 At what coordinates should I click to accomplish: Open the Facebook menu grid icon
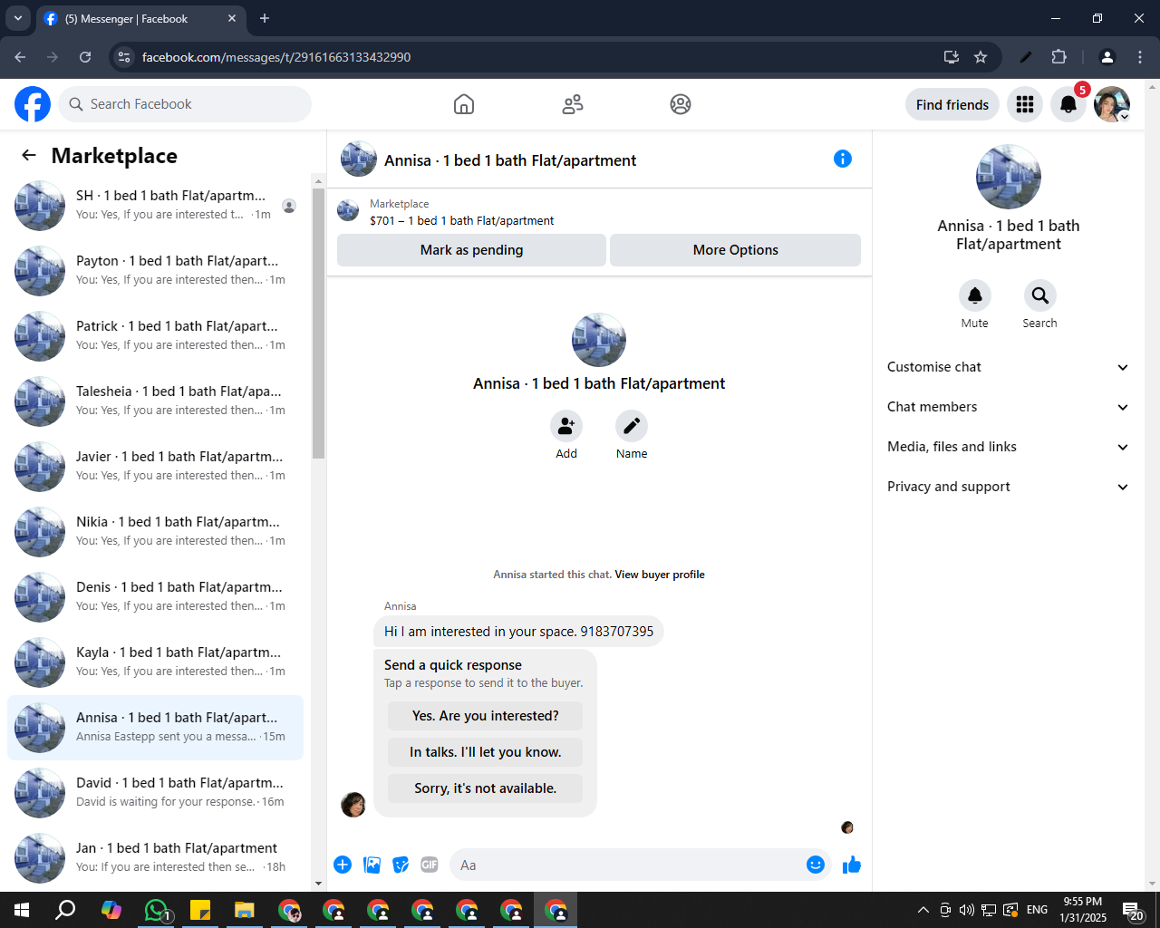(x=1025, y=104)
